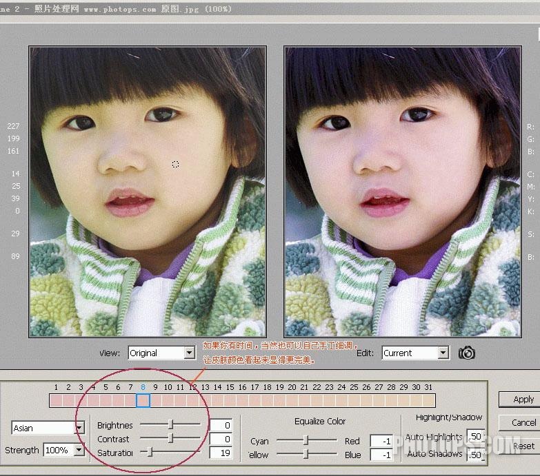Click the corrected preview image on right
540x476 pixels.
403,192
